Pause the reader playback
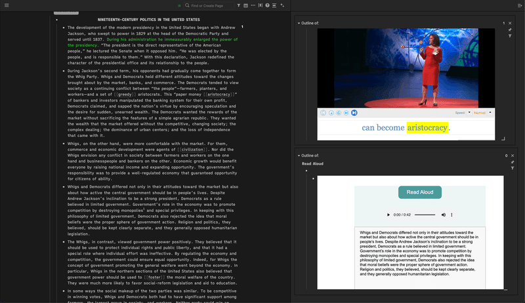The width and height of the screenshot is (525, 303). click(346, 113)
